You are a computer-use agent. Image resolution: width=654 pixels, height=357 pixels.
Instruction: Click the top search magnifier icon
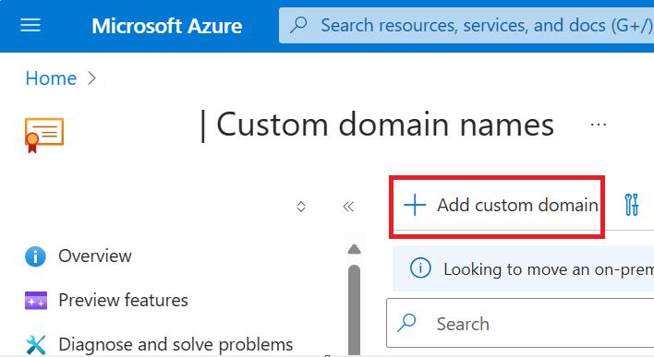point(298,25)
